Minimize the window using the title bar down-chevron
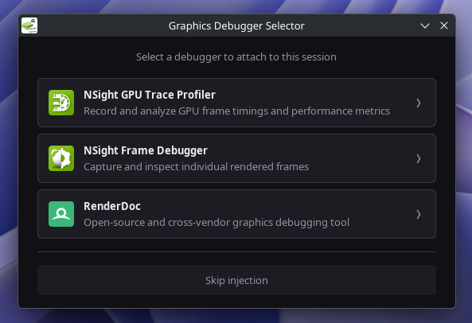This screenshot has width=472, height=323. [425, 26]
